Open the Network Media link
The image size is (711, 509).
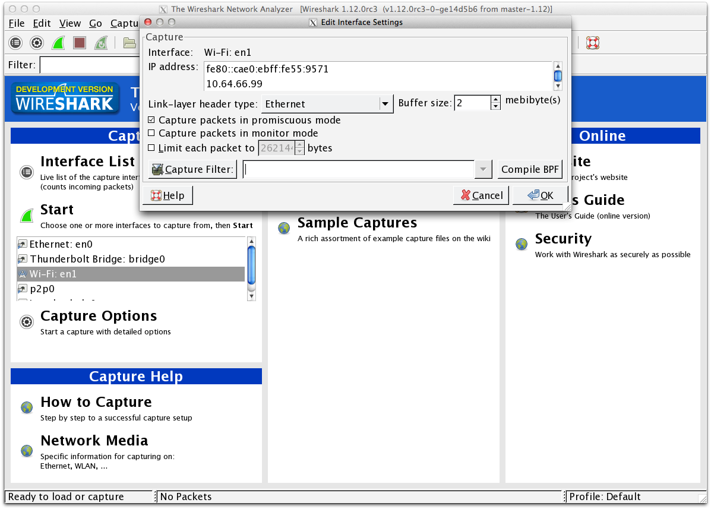pos(94,441)
